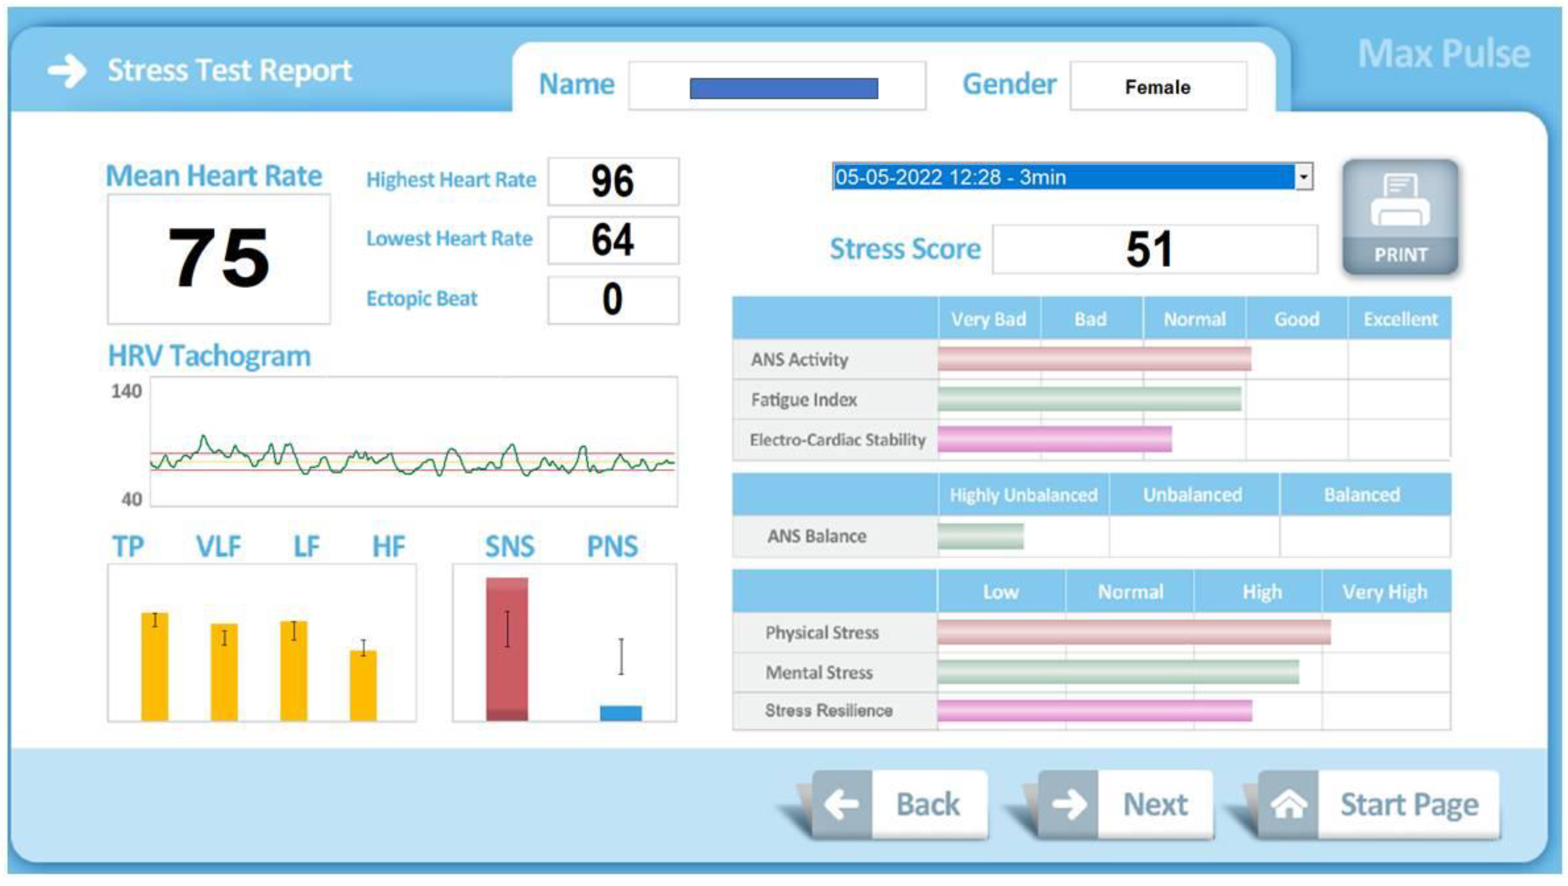Click the Mean Heart Rate value 75

point(219,258)
